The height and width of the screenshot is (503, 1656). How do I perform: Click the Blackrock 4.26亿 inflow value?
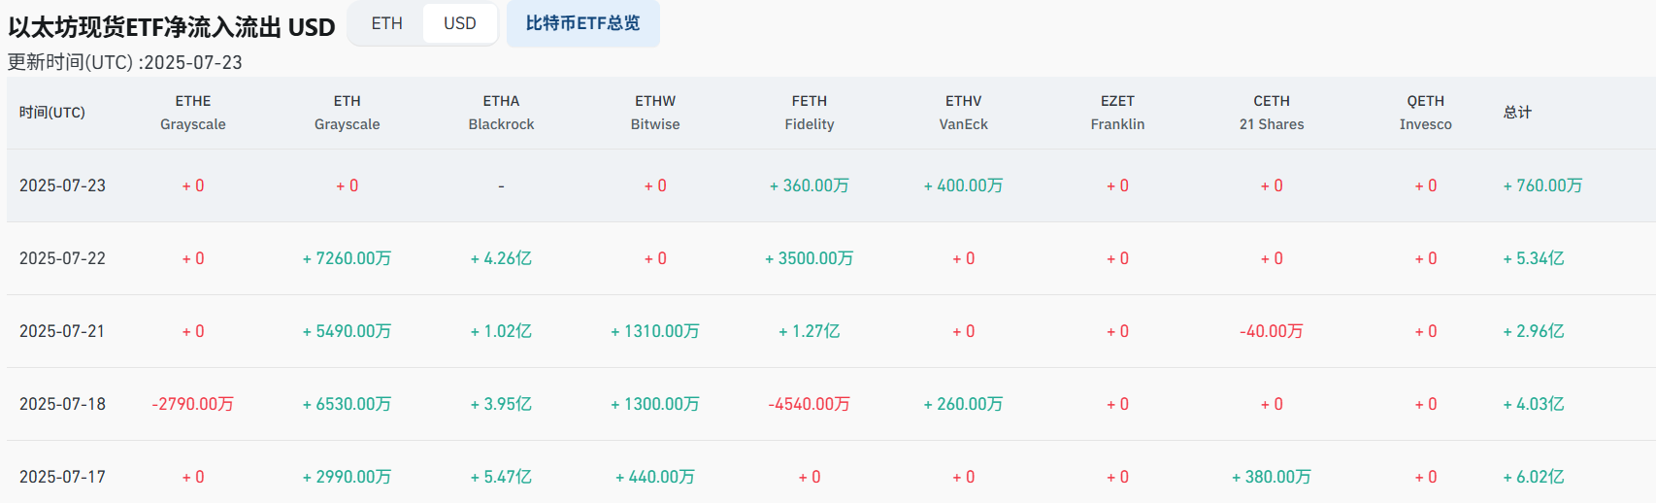click(x=501, y=258)
